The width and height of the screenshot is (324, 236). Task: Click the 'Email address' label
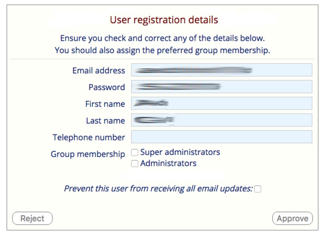98,70
